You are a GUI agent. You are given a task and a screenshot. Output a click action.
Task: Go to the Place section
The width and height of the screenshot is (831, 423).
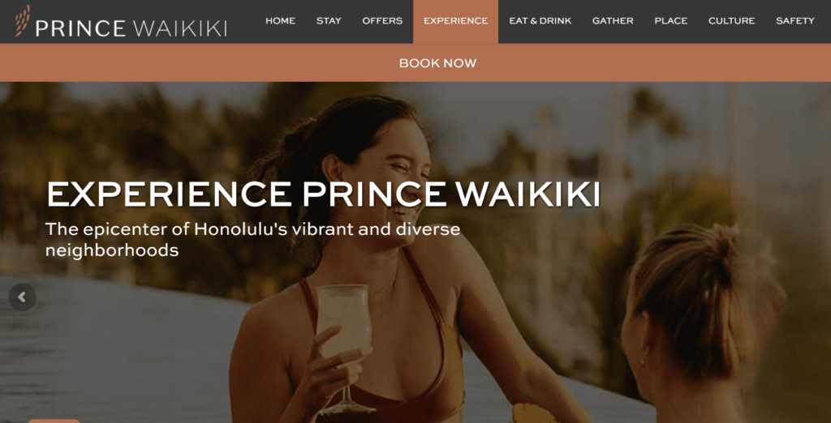click(x=671, y=21)
